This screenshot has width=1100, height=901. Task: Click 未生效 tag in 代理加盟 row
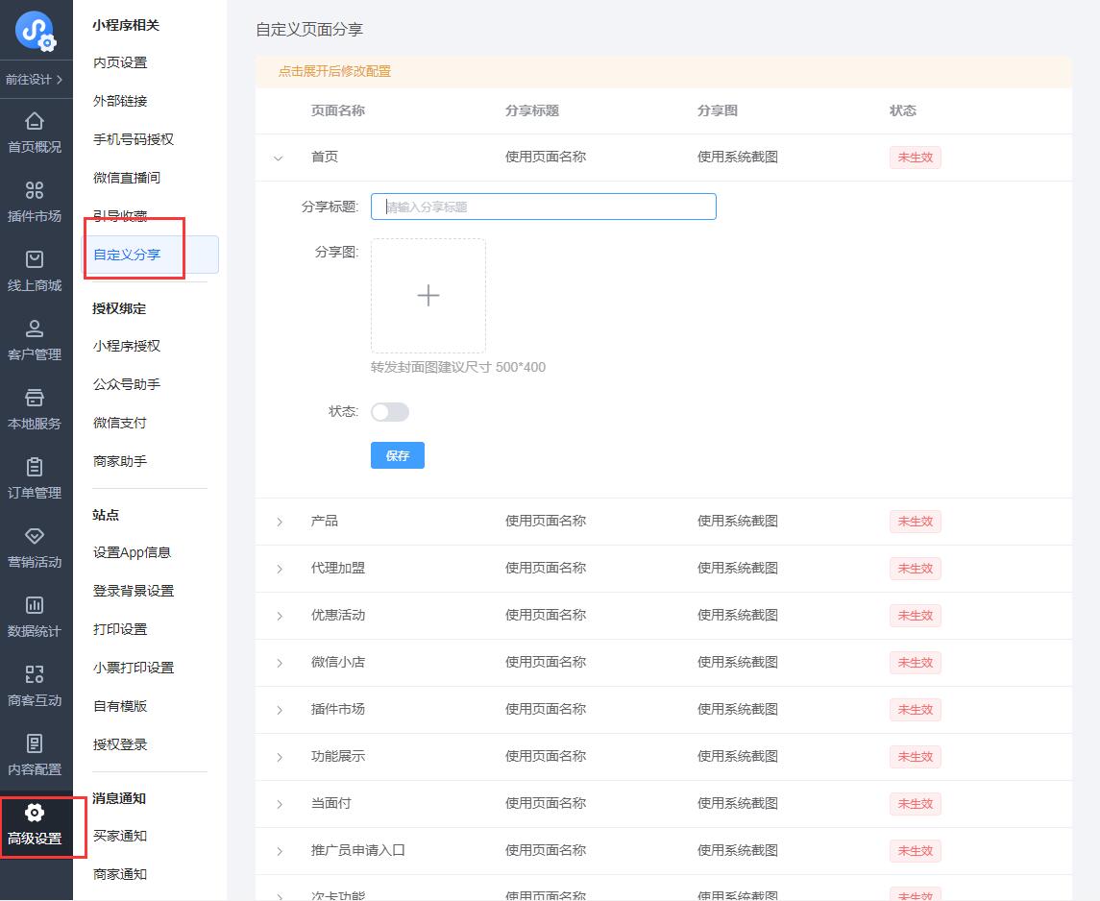click(x=915, y=569)
